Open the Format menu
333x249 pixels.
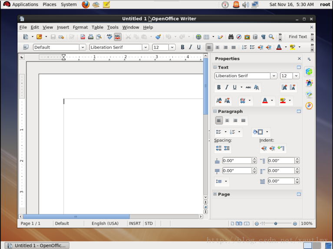[x=80, y=27]
